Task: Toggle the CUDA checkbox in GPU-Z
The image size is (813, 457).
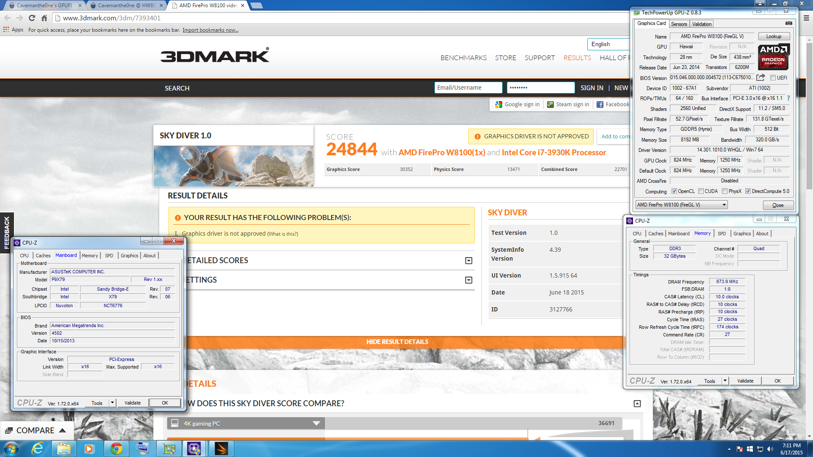Action: [x=701, y=191]
